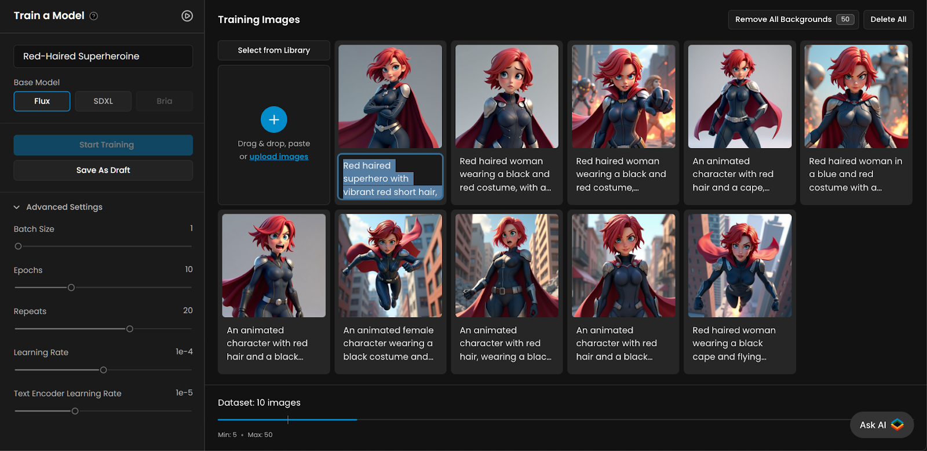The image size is (927, 451).
Task: Click caption 'An animated character with red hair and a cape,...'
Action: tap(733, 174)
